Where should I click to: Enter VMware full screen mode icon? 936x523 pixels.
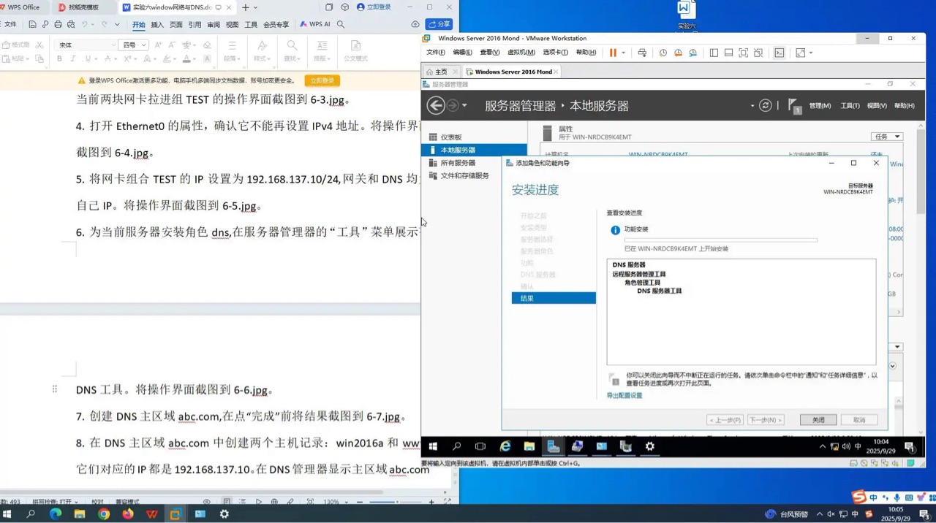click(x=744, y=53)
